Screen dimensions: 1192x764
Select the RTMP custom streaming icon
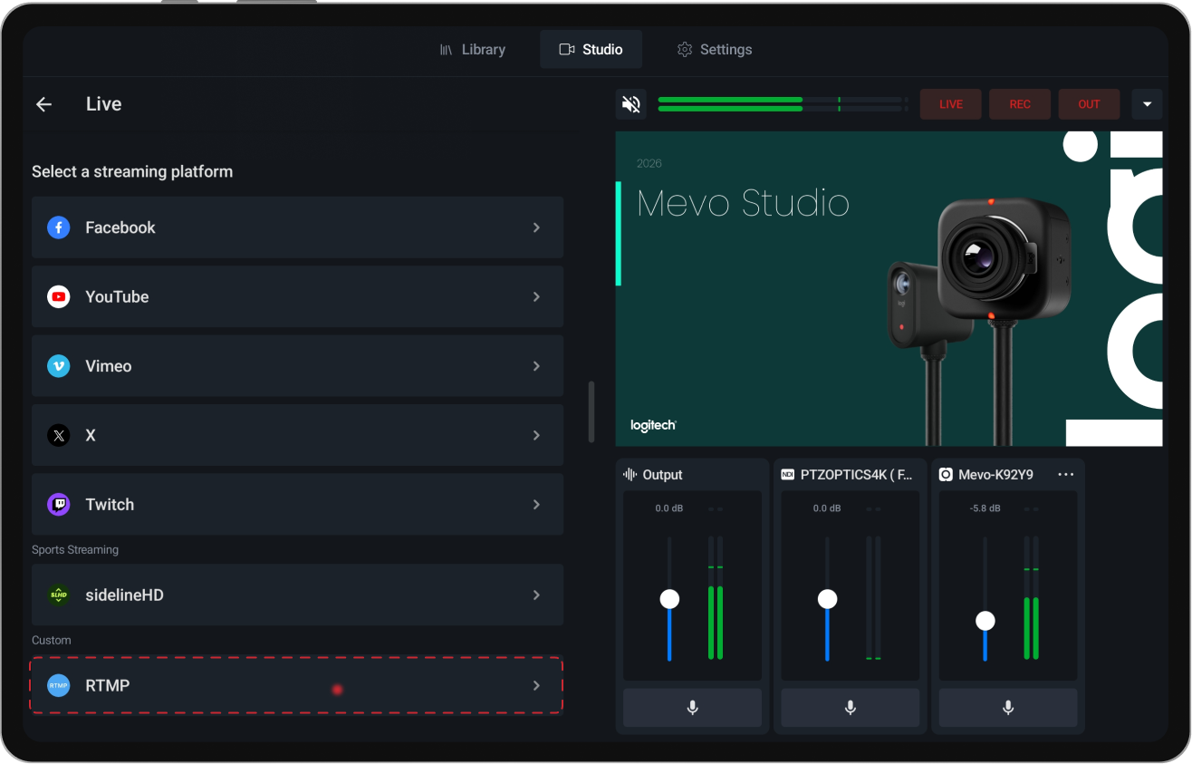coord(58,685)
